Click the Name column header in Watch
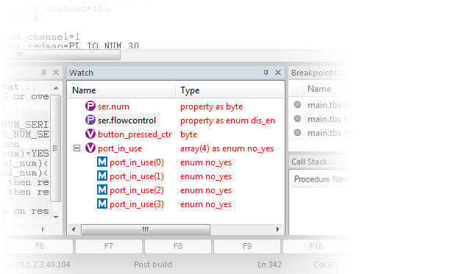This screenshot has width=462, height=274. pyautogui.click(x=121, y=90)
